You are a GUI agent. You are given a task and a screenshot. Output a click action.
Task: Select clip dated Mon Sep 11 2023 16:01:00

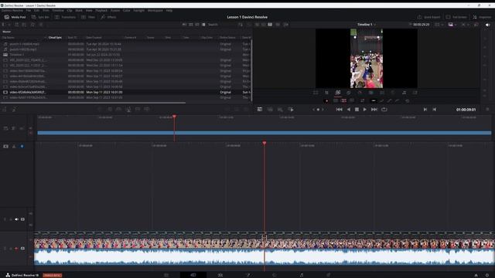pyautogui.click(x=126, y=93)
